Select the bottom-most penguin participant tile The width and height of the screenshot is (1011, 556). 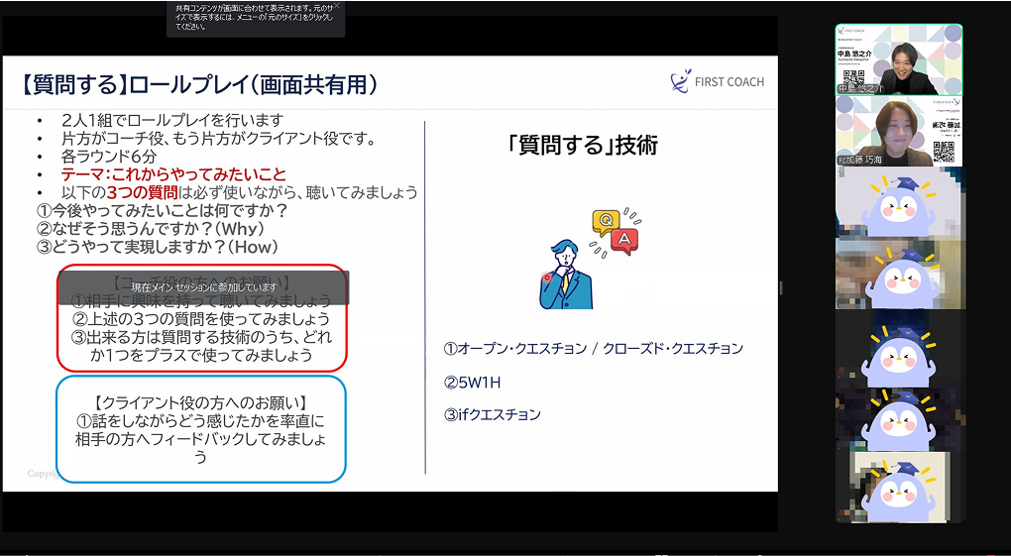(x=898, y=487)
